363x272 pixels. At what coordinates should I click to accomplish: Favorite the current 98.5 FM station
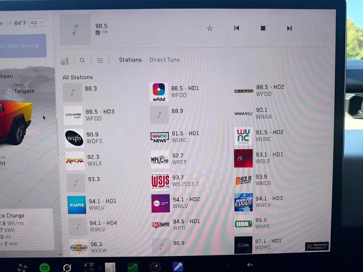[210, 28]
